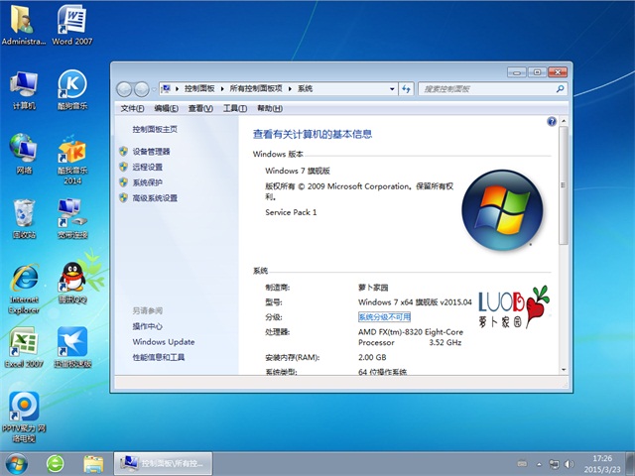Click the back navigation arrow button
The image size is (635, 476).
coord(124,89)
